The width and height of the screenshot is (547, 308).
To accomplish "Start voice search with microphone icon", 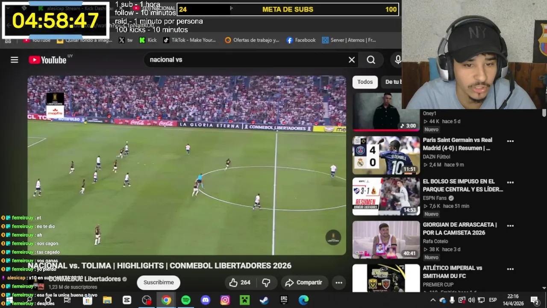I will tap(398, 60).
